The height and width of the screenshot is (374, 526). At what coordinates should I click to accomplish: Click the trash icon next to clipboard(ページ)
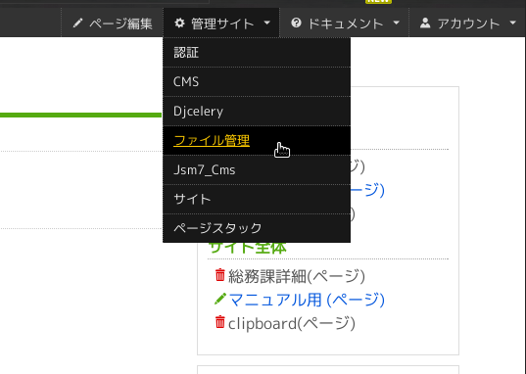tap(220, 322)
